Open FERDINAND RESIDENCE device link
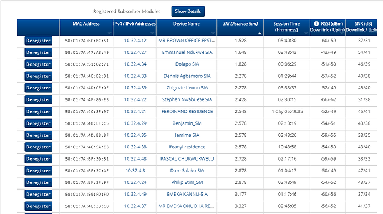383x214 pixels. pyautogui.click(x=187, y=112)
